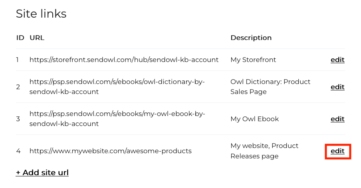
Task: Select the ID cell of row 4
Action: point(18,151)
